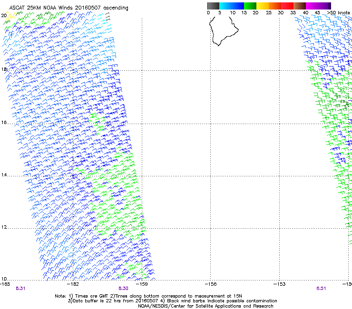Click the magenta 40-45 knots legend color
Viewport: 352px width, 309px height.
coord(312,6)
